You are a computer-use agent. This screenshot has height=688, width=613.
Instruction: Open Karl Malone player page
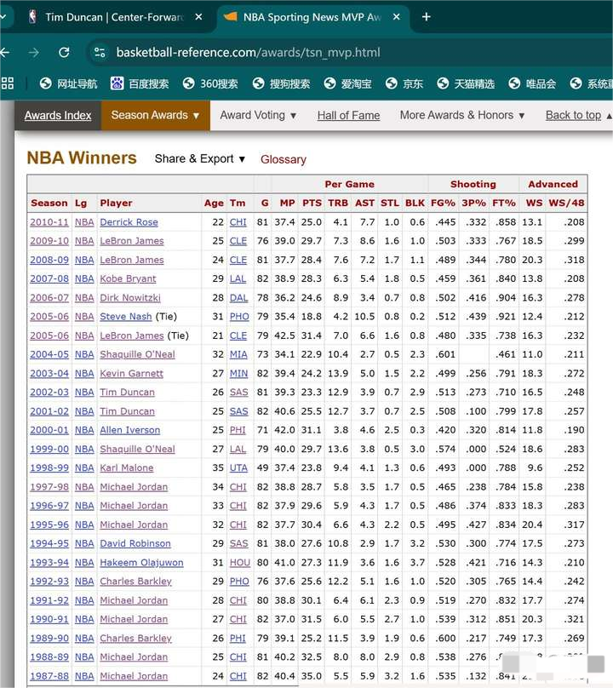(x=126, y=467)
